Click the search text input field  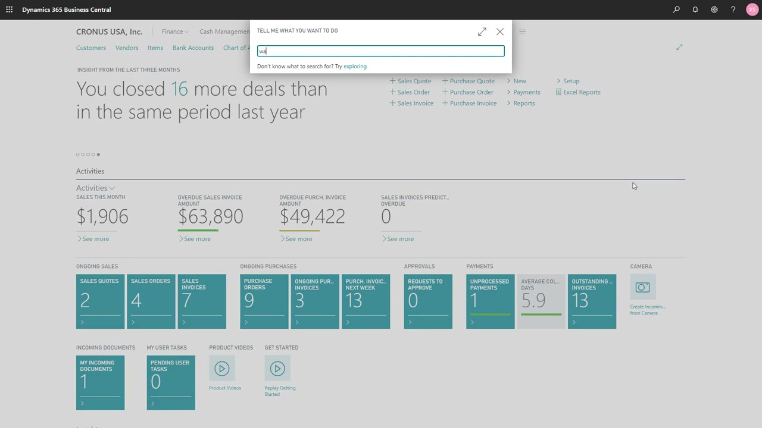381,51
